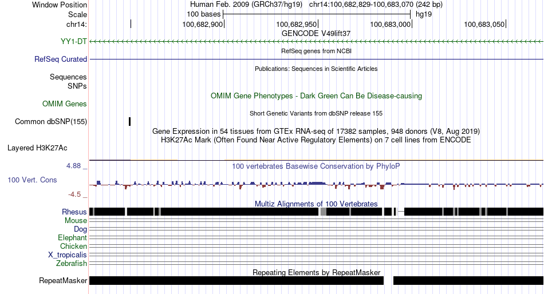The image size is (544, 294).
Task: Click the GENCODE V49lift37 track title
Action: tap(316, 33)
